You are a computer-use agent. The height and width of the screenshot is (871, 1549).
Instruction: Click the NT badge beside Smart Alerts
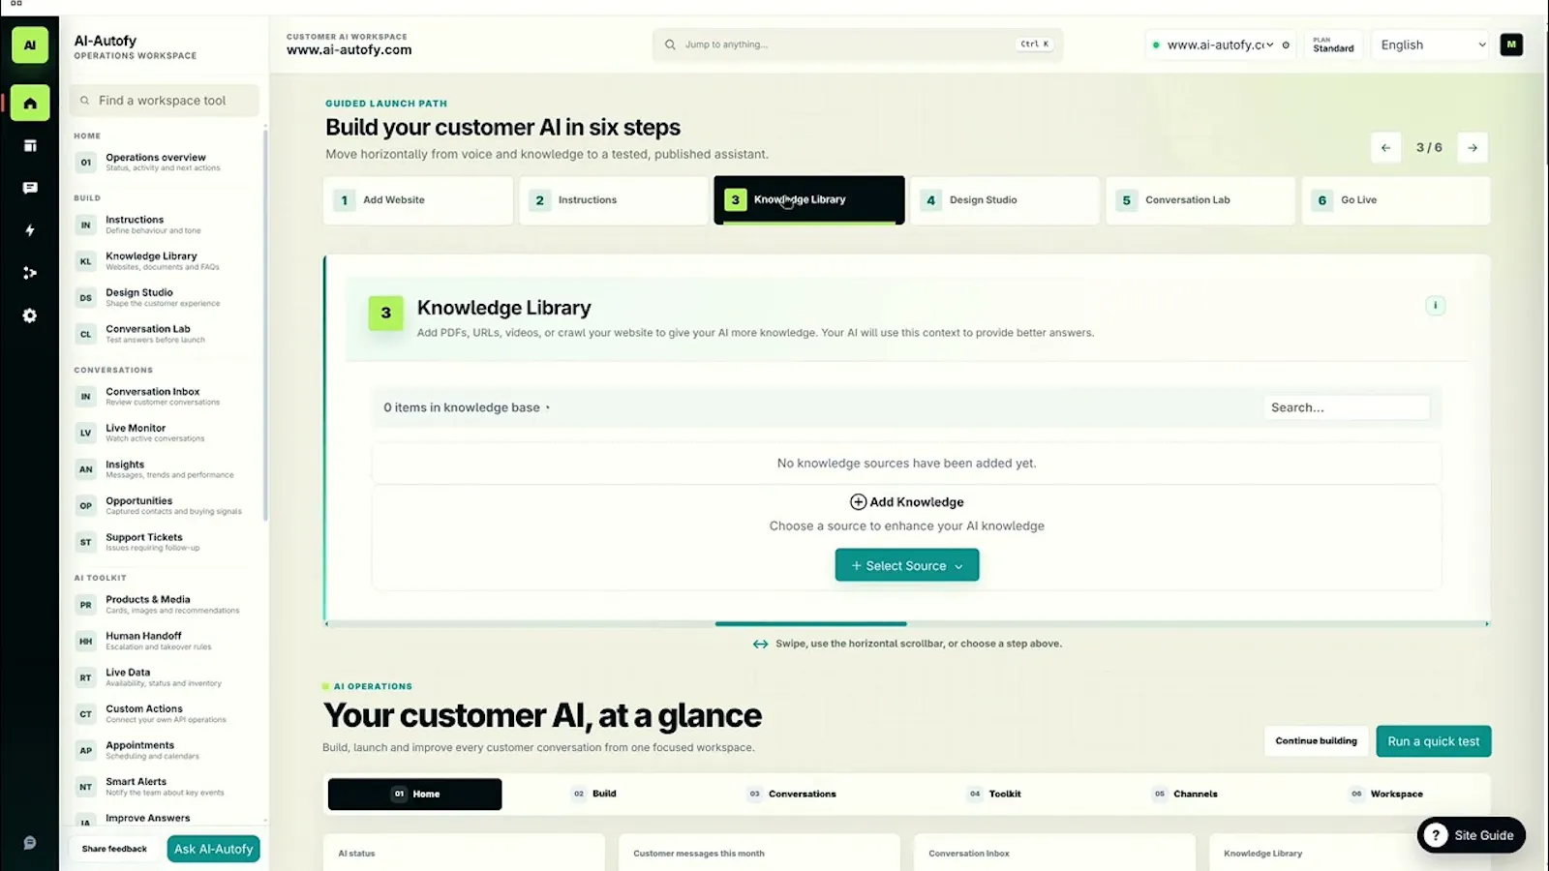point(86,787)
